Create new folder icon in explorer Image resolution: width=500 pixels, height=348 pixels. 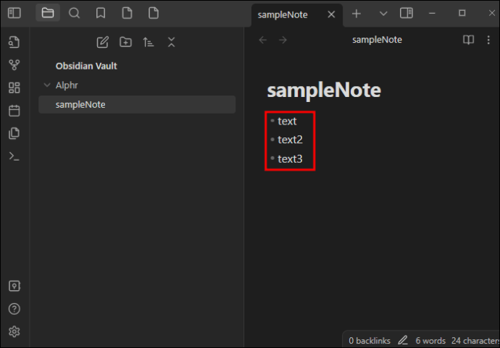125,42
